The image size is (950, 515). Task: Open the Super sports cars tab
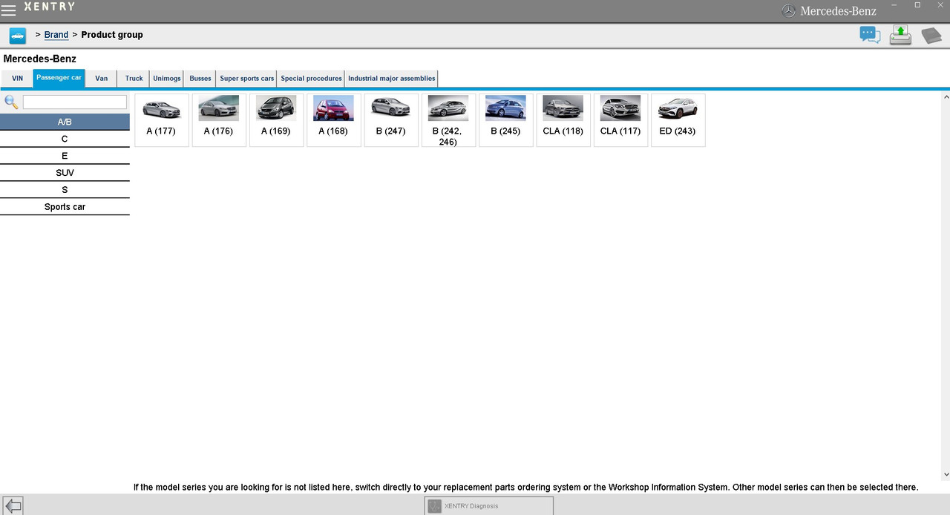pyautogui.click(x=247, y=79)
